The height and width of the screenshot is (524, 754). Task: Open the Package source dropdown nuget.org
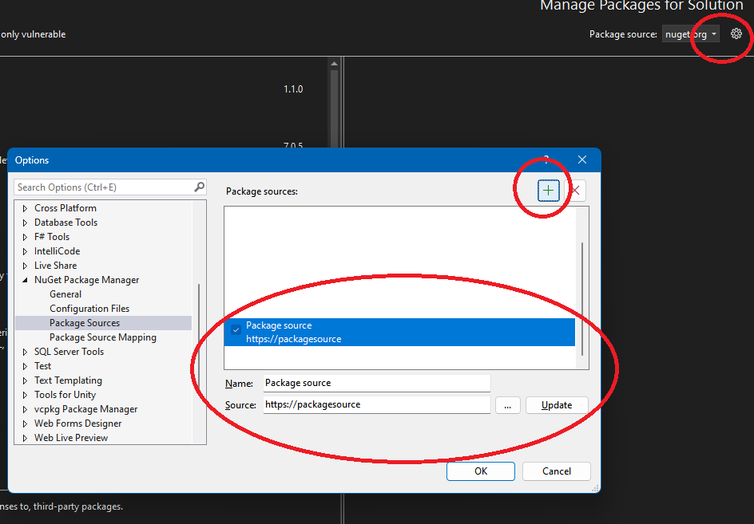pos(691,34)
